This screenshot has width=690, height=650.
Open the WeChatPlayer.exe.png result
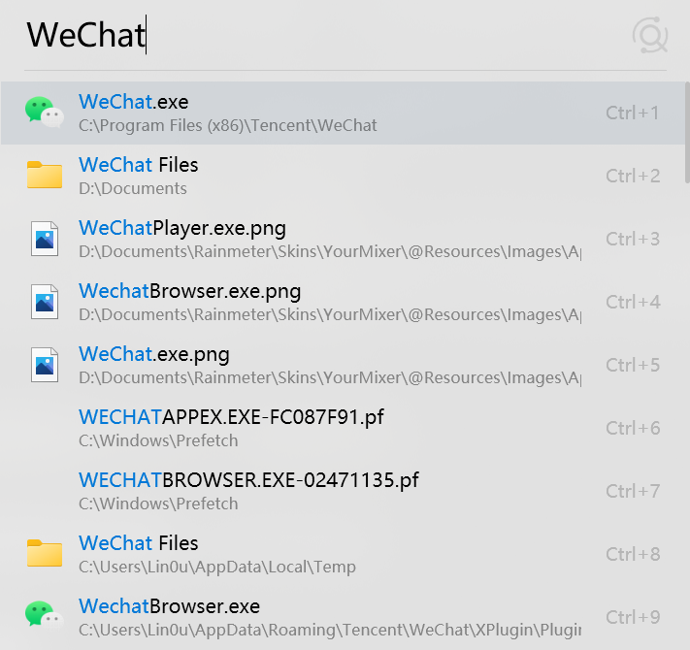coord(344,239)
